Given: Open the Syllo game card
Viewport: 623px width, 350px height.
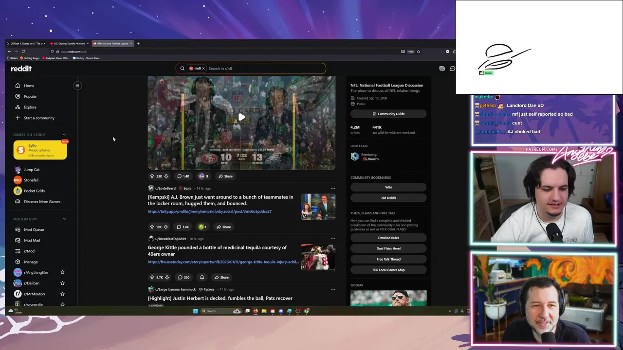Looking at the screenshot, I should tap(40, 150).
